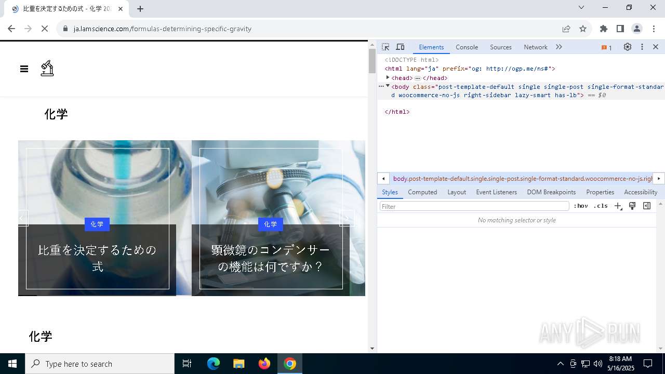Open the Chrome profile avatar
Viewport: 665px width, 374px height.
[637, 29]
